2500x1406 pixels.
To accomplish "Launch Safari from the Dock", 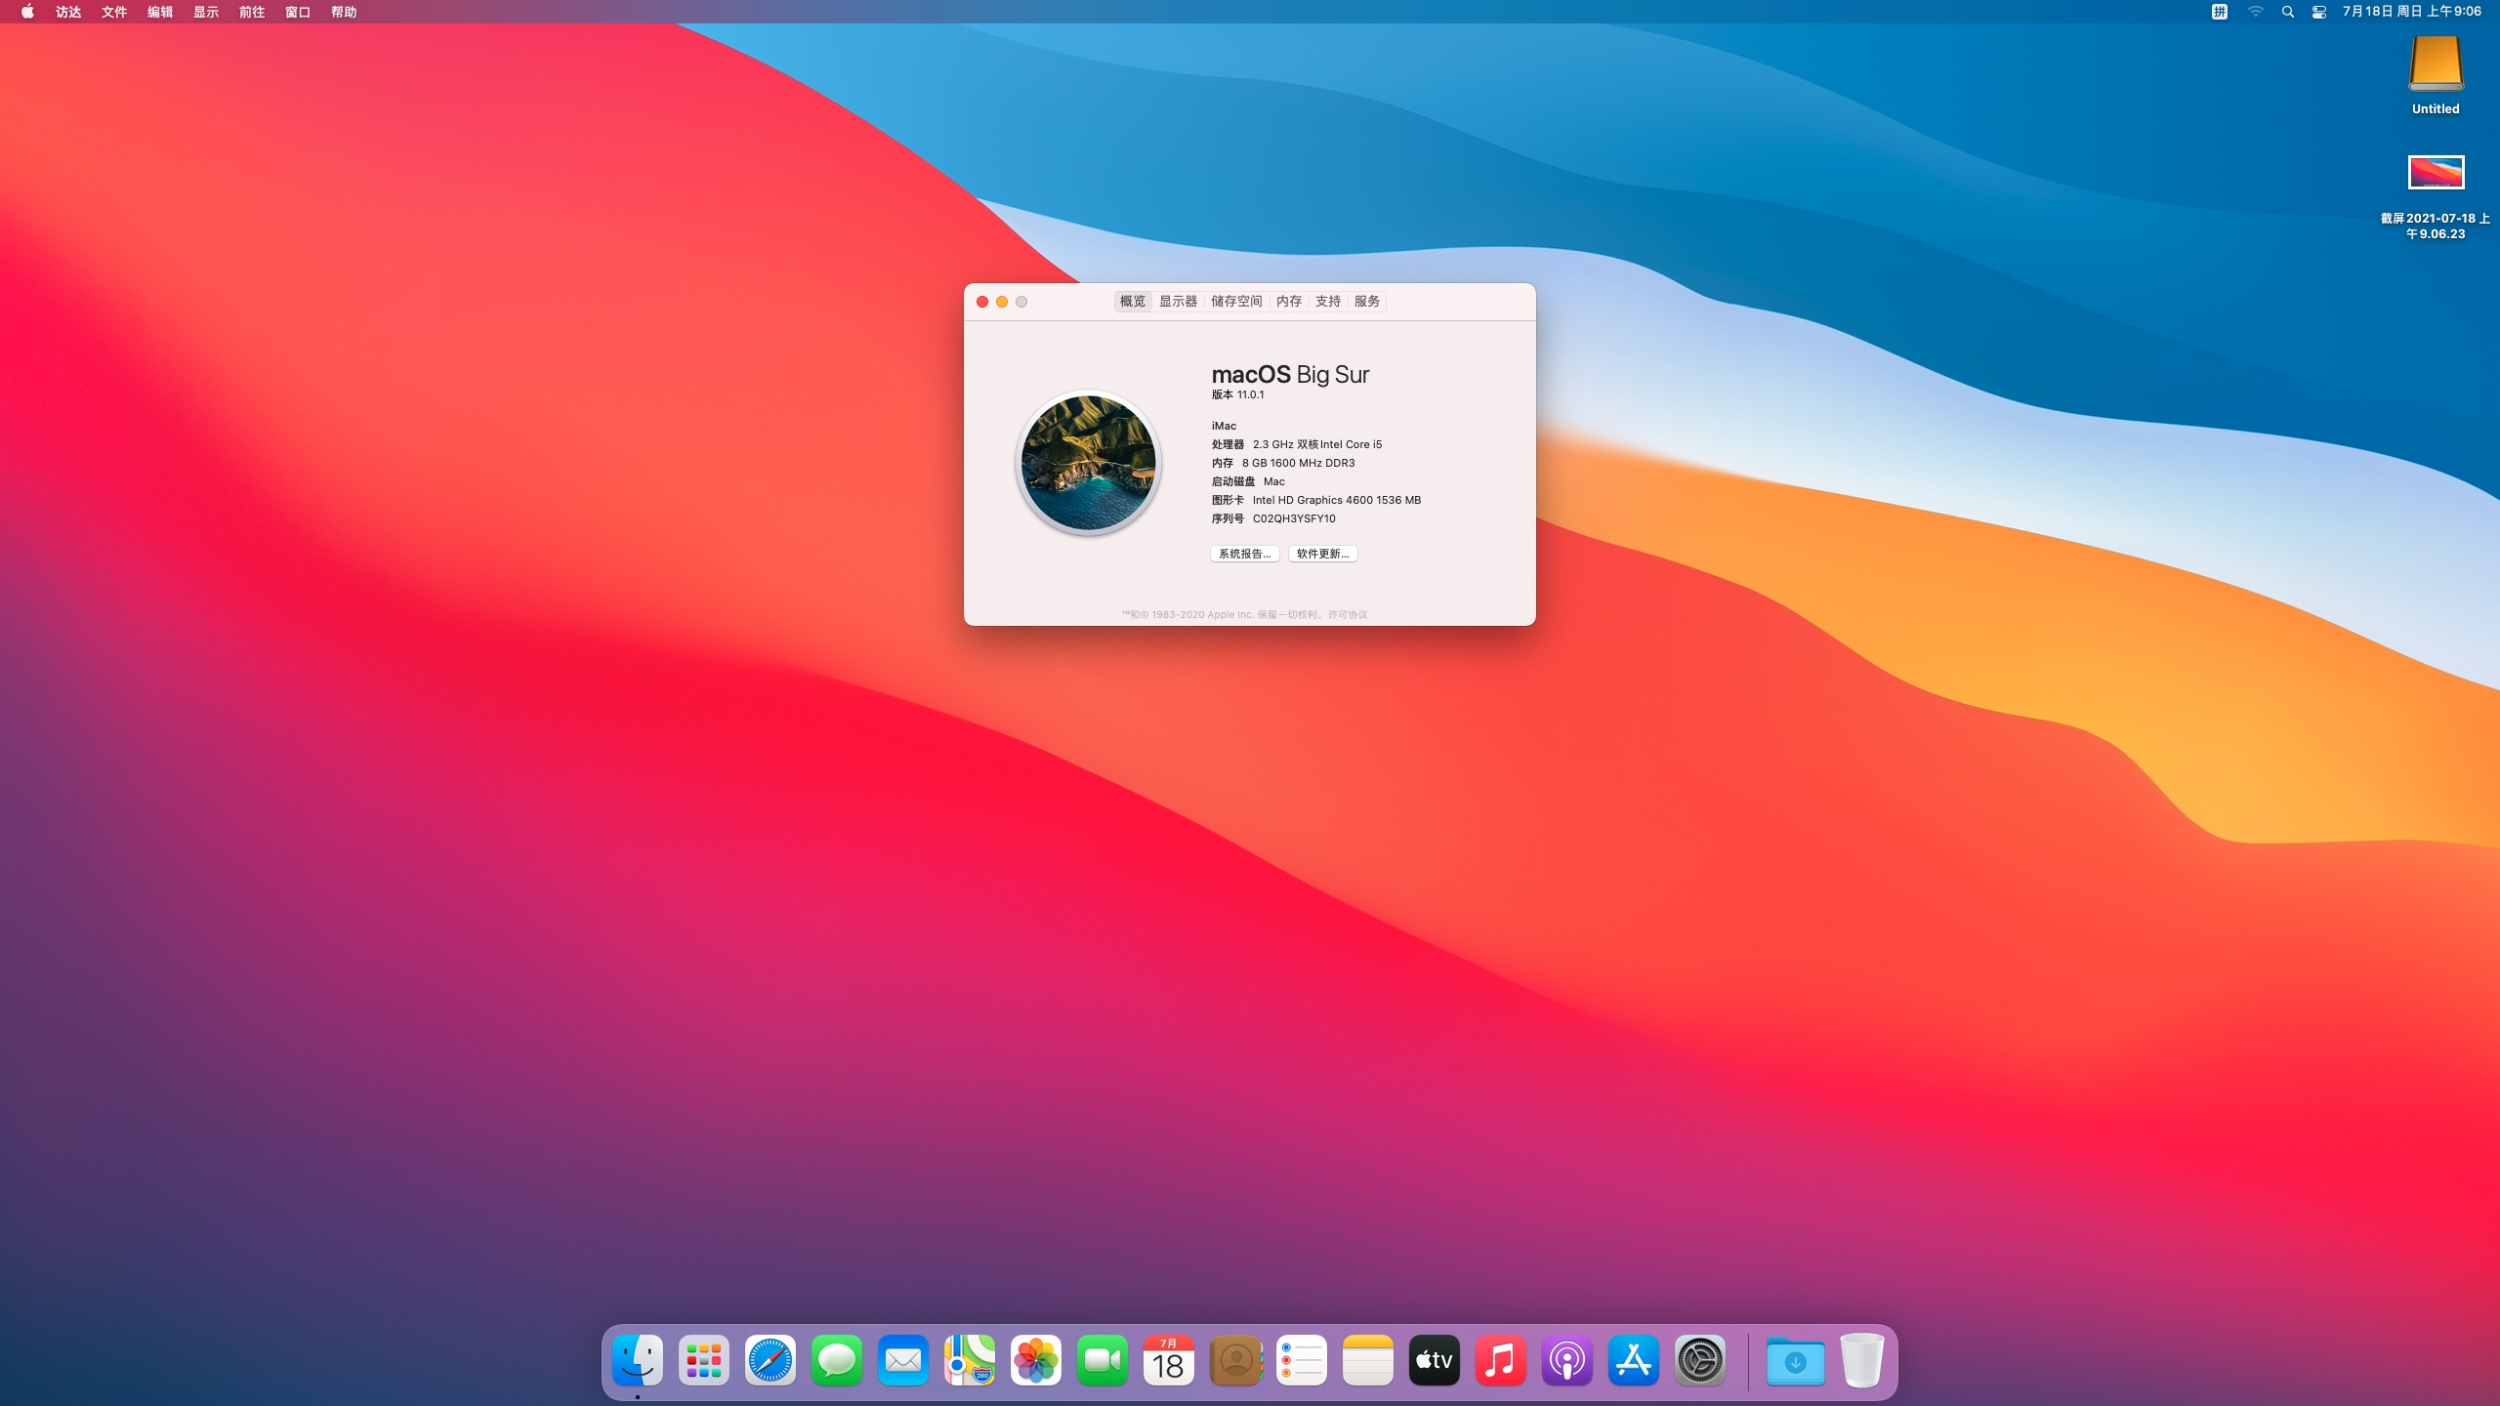I will (x=771, y=1360).
